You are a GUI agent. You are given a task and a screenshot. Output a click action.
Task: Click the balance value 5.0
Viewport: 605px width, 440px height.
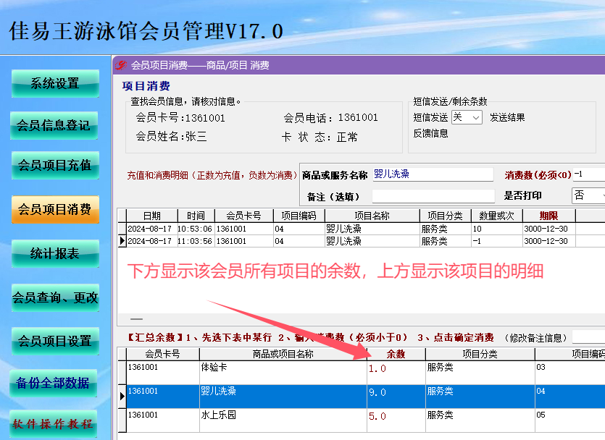[377, 417]
